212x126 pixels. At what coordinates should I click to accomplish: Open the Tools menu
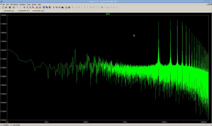[29, 4]
